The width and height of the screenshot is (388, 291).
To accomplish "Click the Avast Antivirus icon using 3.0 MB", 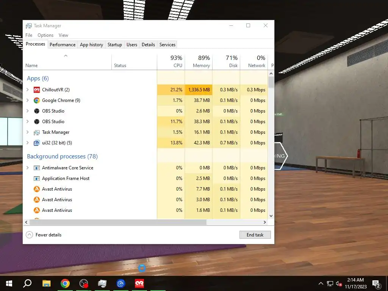I will click(x=37, y=200).
